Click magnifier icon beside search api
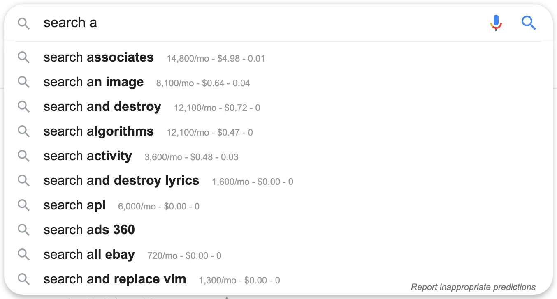The height and width of the screenshot is (299, 557). point(24,205)
